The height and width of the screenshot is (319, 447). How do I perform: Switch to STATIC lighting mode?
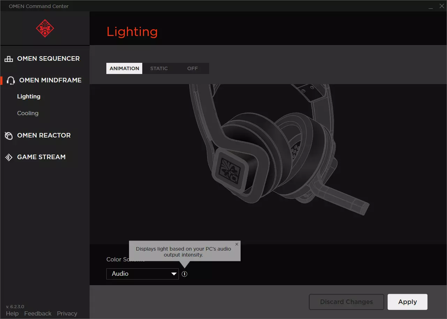pos(159,68)
